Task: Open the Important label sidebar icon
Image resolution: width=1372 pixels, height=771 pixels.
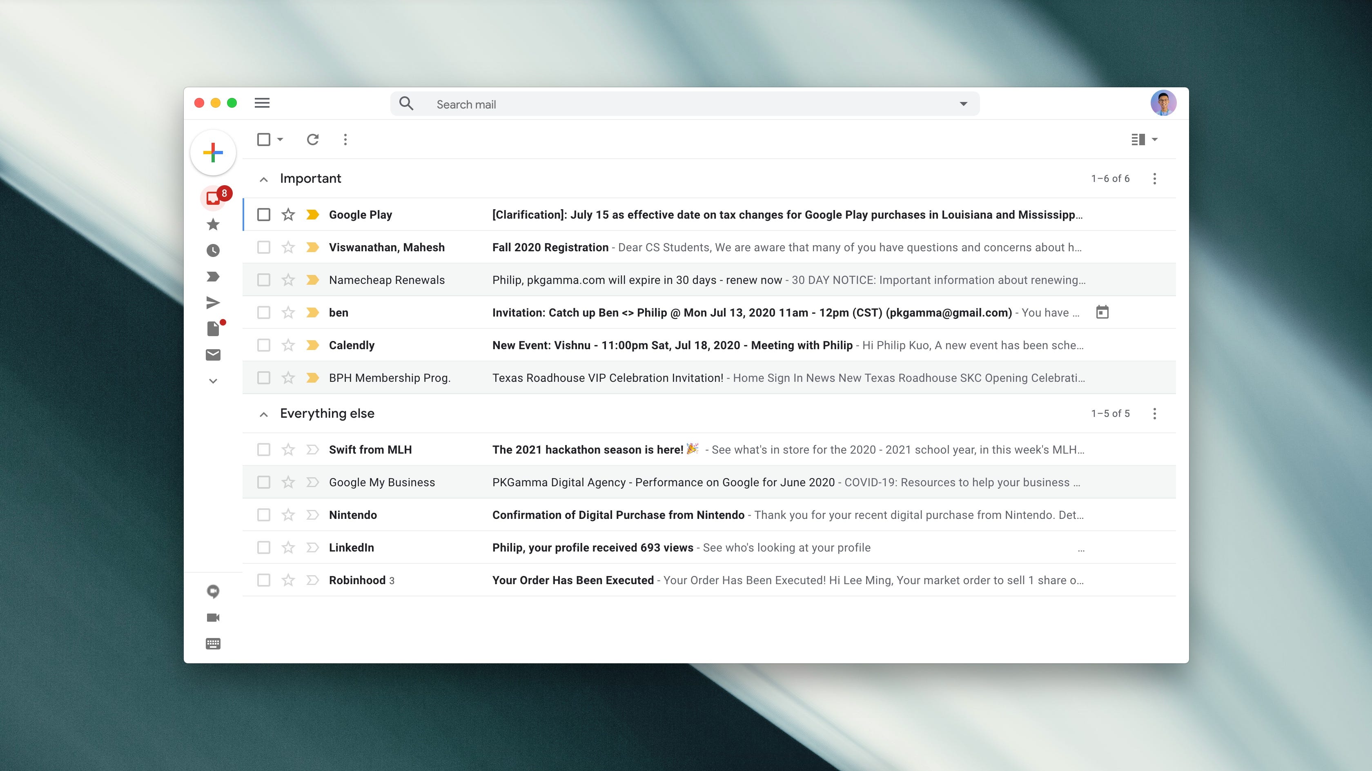Action: pos(213,277)
